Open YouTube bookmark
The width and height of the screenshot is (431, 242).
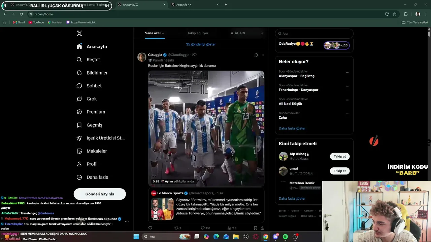click(36, 23)
